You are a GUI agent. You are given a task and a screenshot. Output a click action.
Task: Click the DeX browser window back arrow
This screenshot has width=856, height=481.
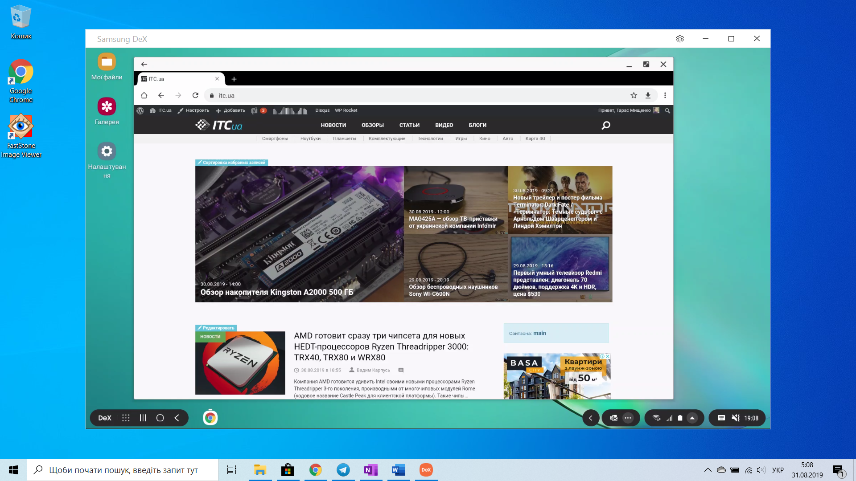coord(144,64)
